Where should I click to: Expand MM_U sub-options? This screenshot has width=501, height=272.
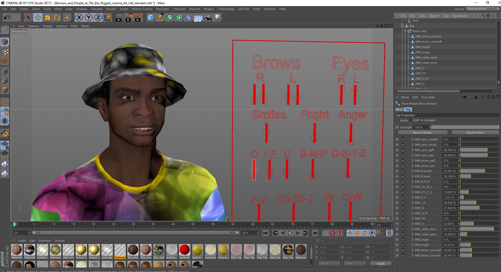click(412, 224)
